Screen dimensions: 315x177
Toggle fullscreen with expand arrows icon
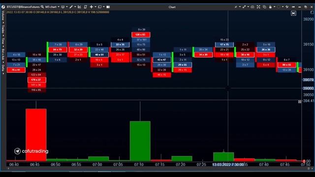(258, 7)
